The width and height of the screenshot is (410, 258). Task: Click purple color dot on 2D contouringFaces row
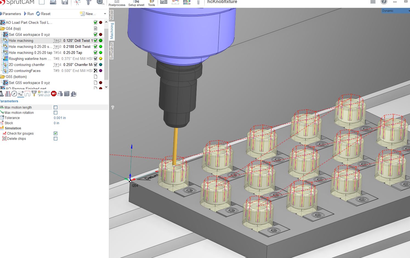(x=101, y=71)
